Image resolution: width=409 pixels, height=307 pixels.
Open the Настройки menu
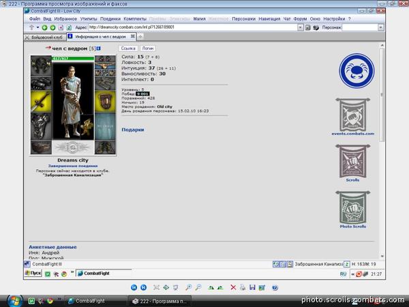[x=334, y=19]
